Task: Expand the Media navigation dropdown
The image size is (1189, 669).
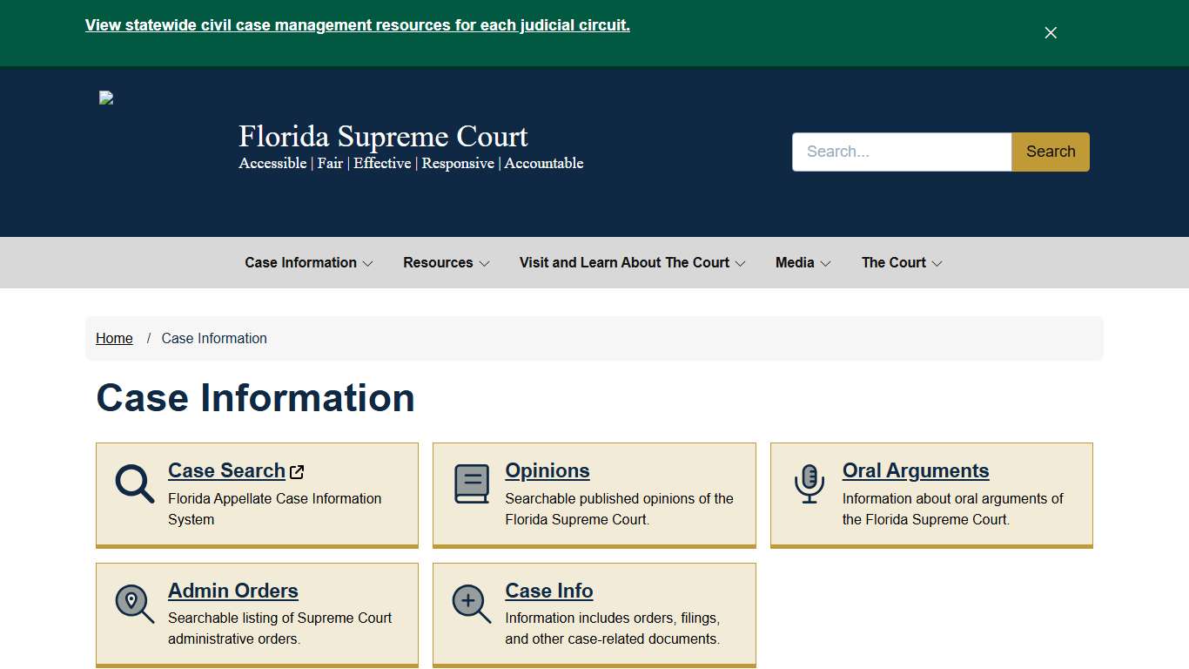Action: coord(802,262)
